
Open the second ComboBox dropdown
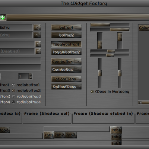coord(66,70)
